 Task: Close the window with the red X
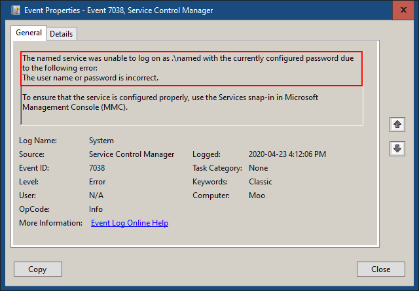[x=401, y=10]
